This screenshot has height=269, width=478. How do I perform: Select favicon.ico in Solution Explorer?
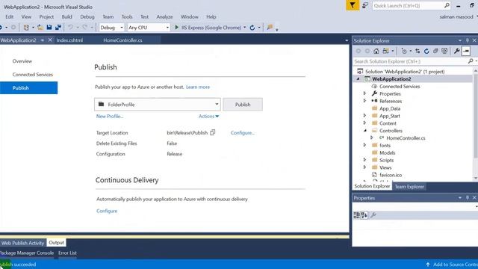[391, 175]
